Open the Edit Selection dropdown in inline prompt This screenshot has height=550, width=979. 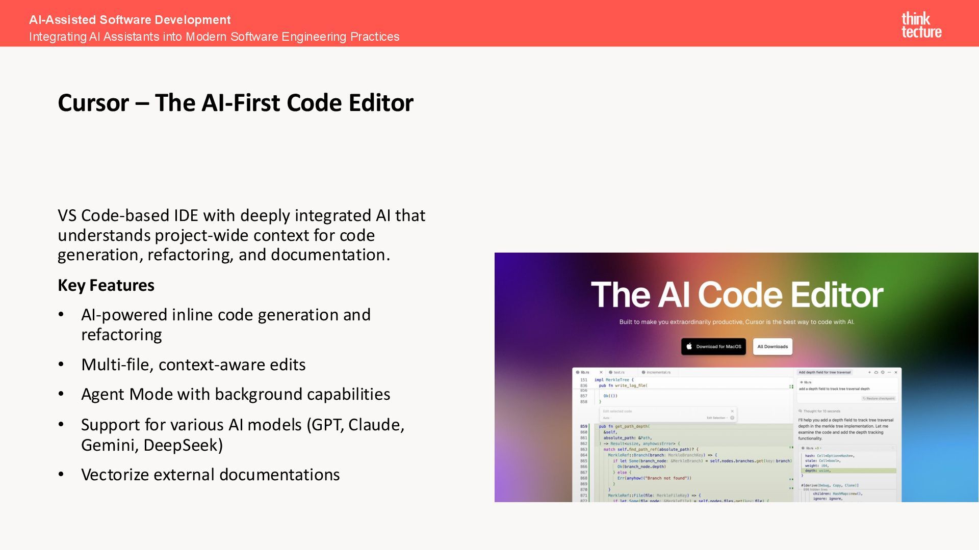point(716,418)
